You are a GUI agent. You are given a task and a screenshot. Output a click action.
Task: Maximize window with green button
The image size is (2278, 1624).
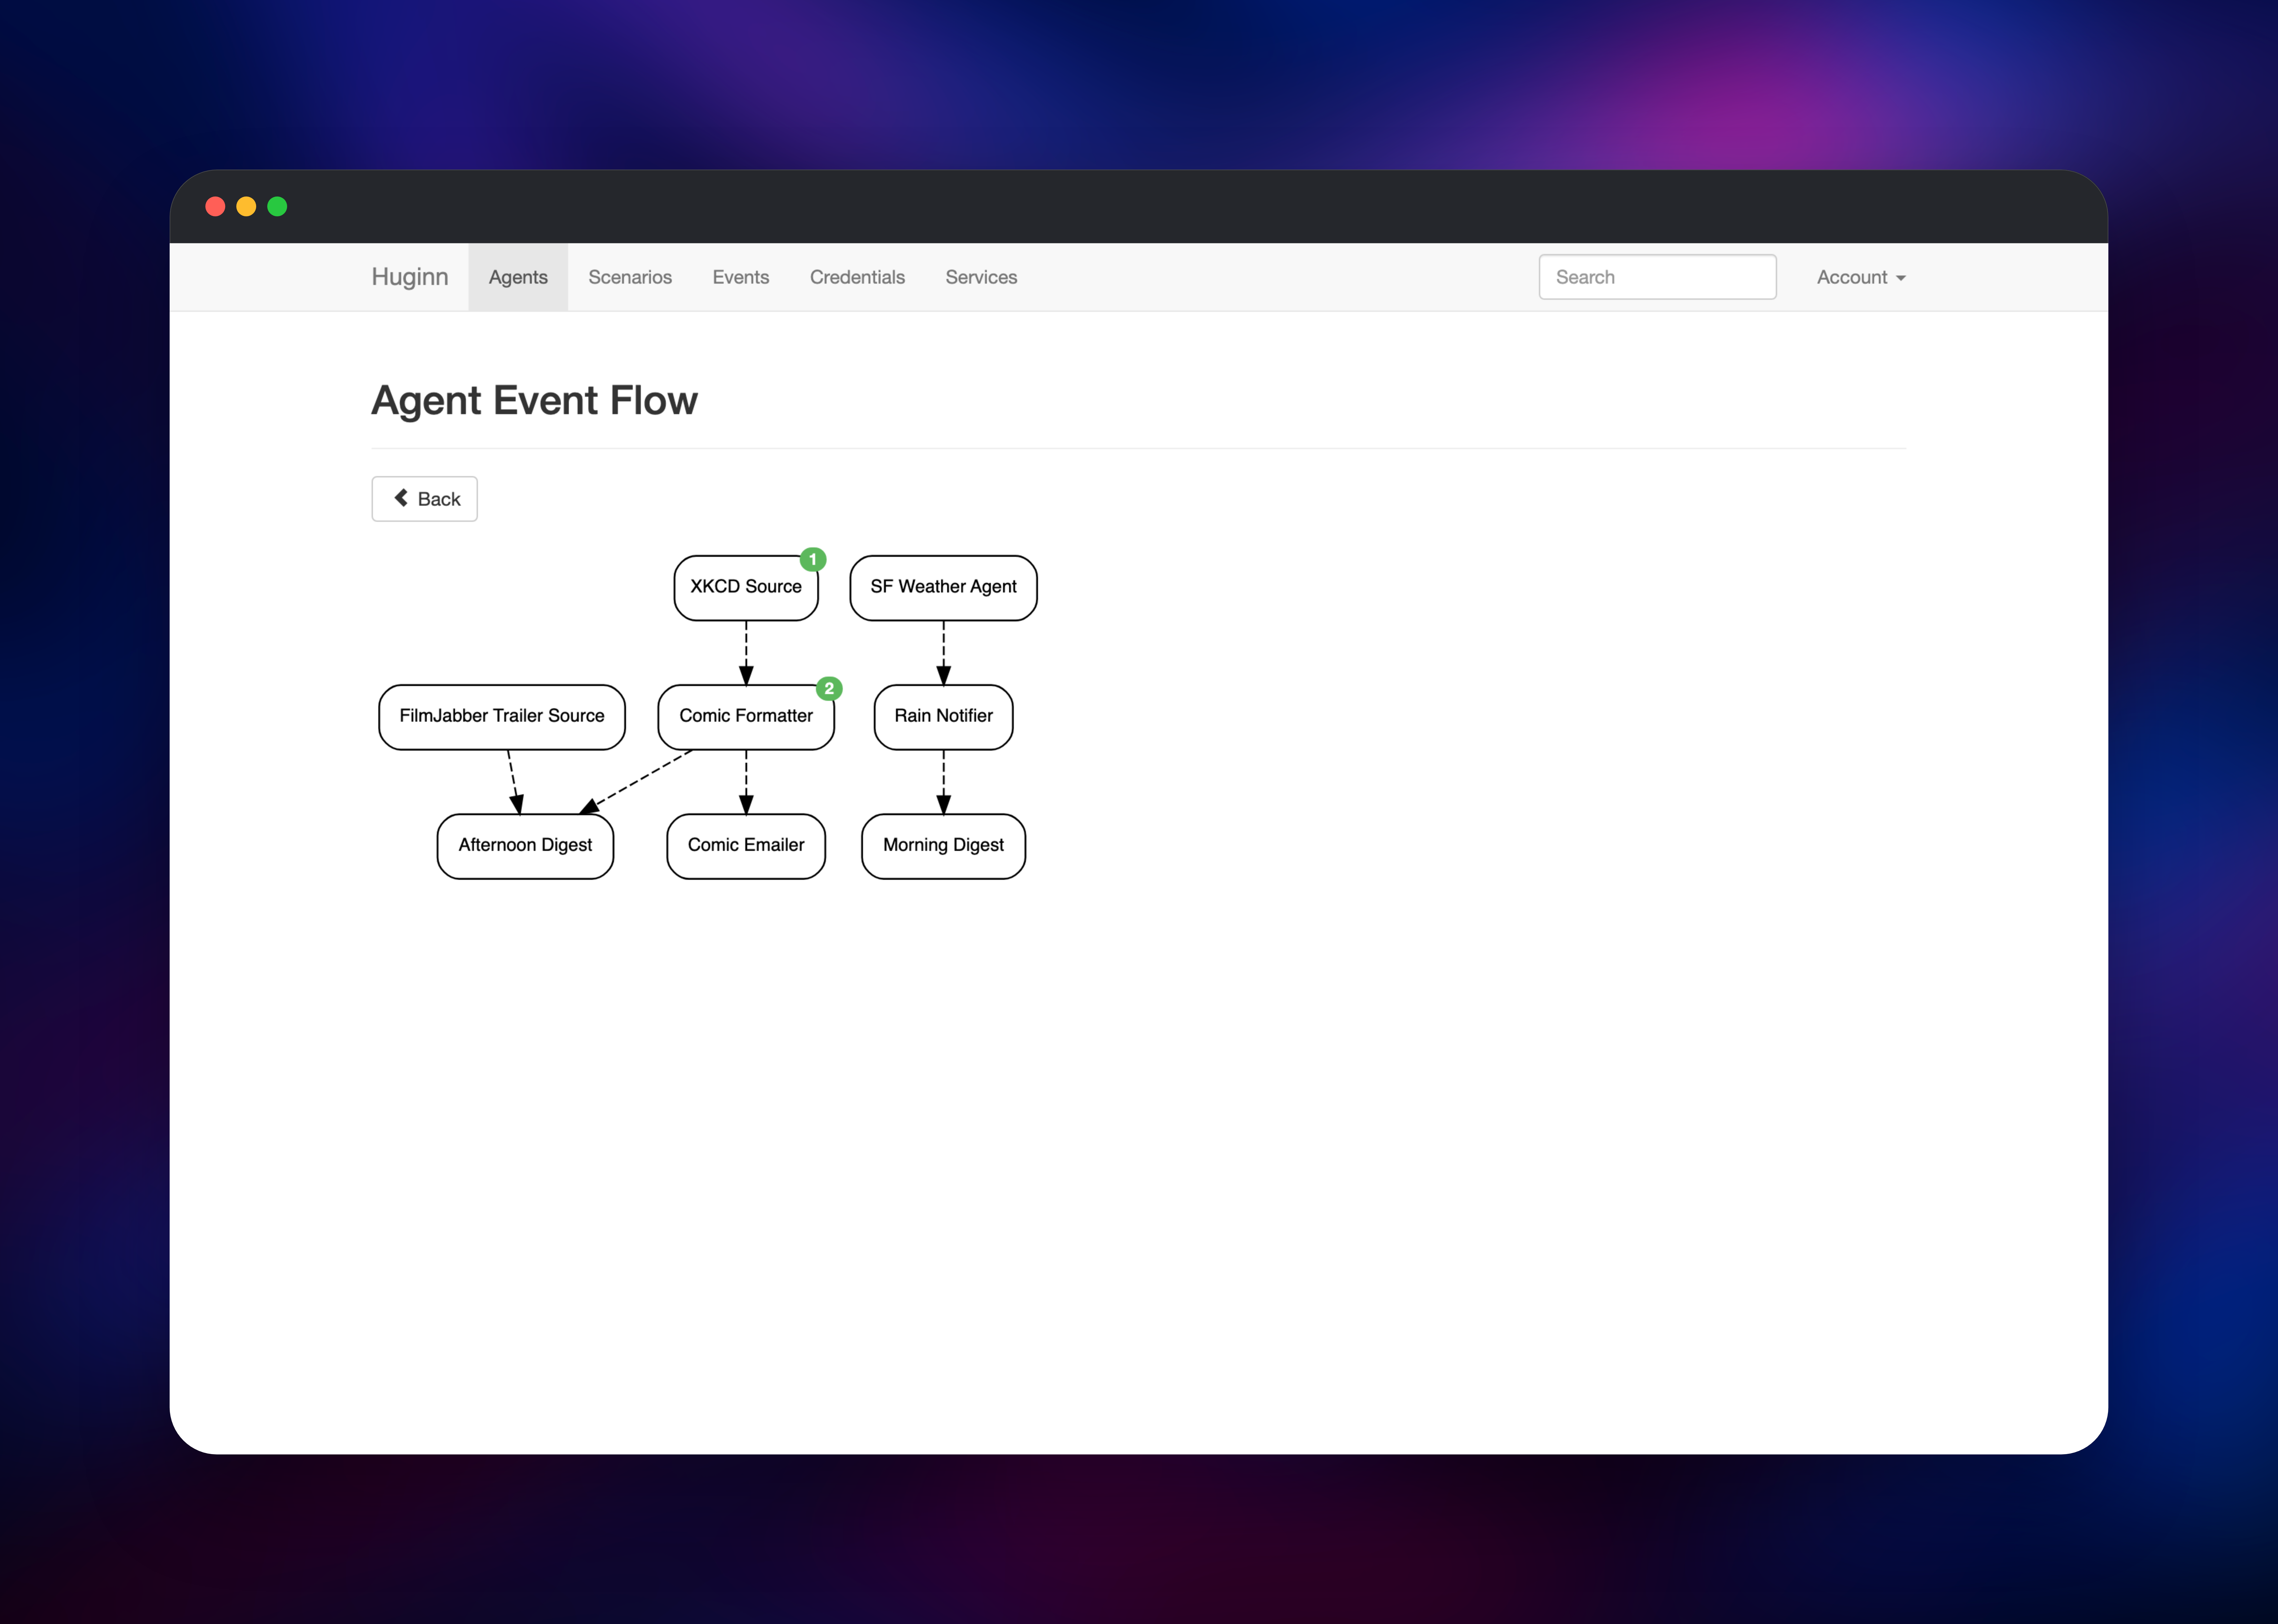tap(277, 206)
